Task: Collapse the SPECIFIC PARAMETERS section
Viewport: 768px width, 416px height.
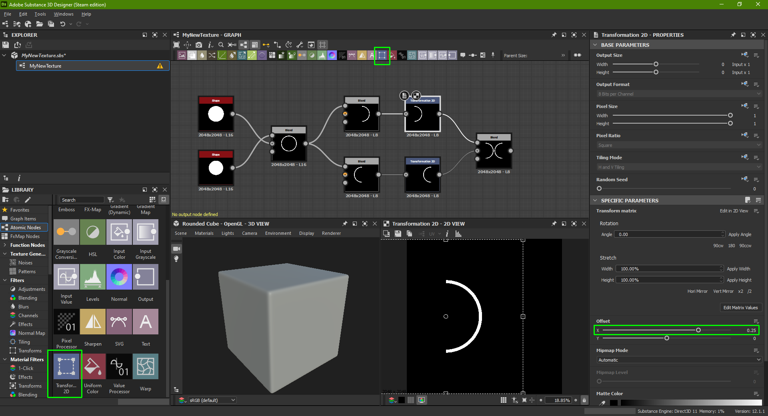Action: [595, 200]
